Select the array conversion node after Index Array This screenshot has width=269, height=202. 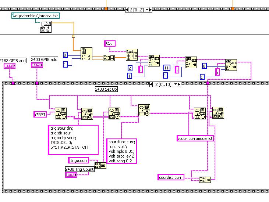click(109, 58)
